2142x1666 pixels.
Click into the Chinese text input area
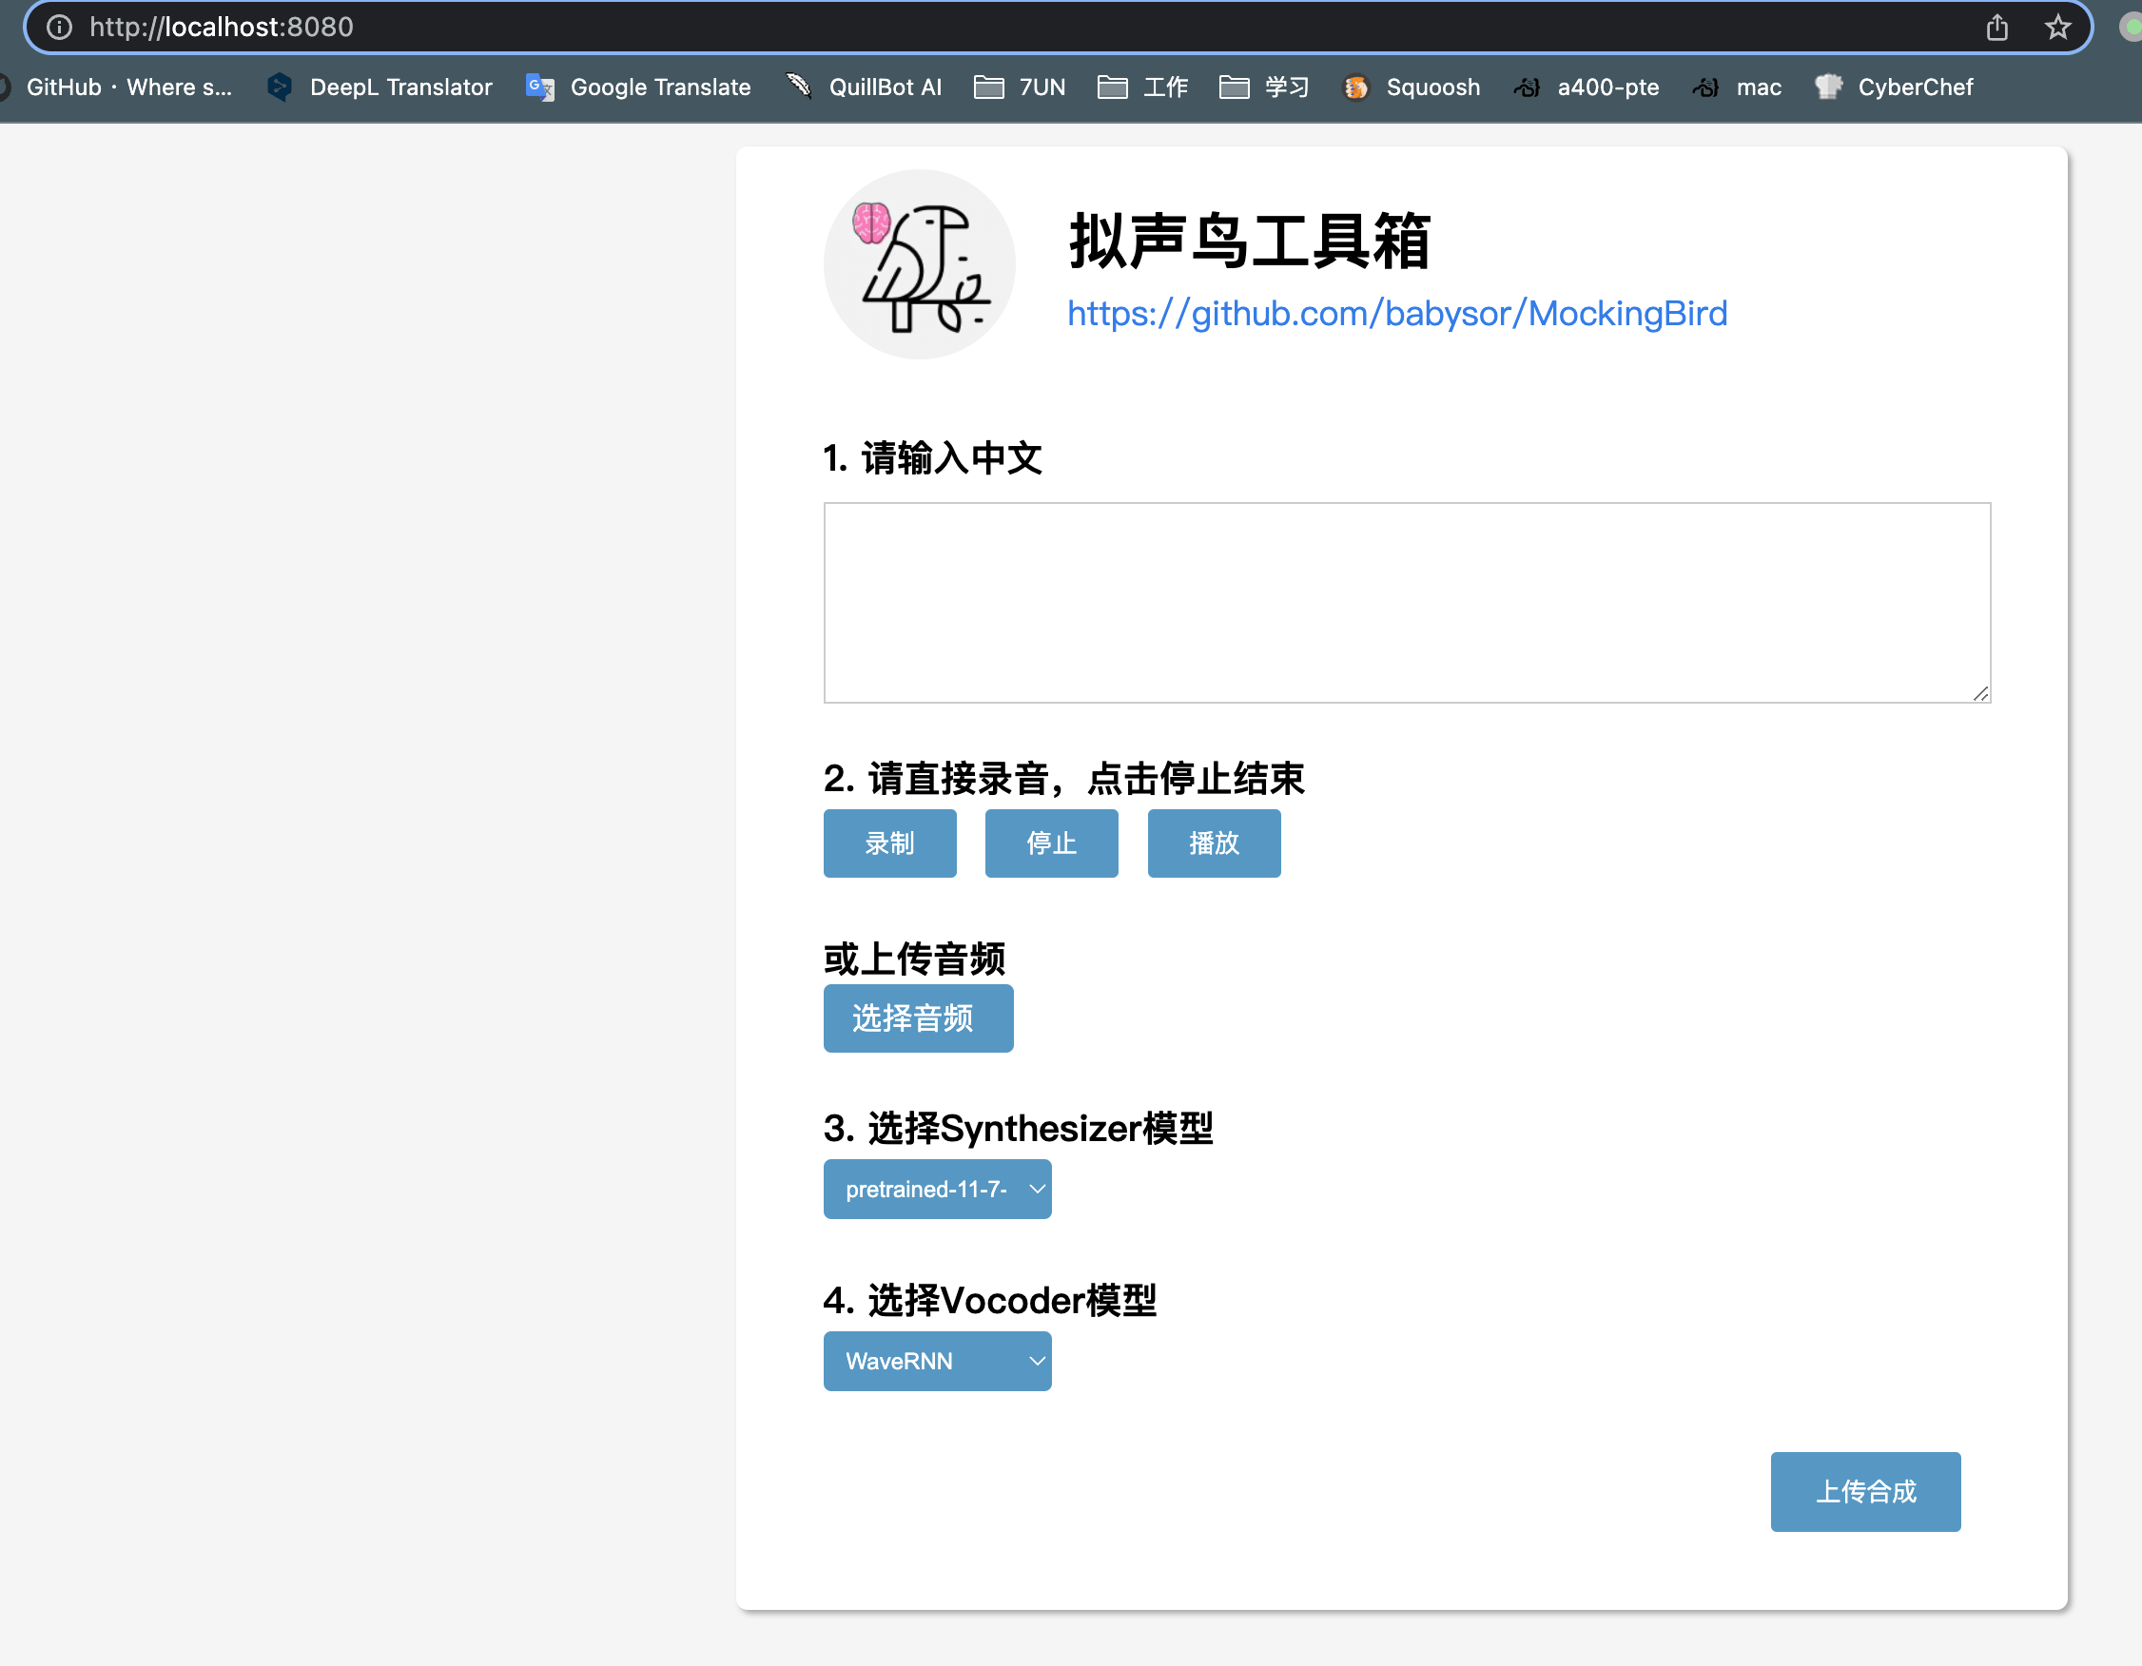[1407, 603]
